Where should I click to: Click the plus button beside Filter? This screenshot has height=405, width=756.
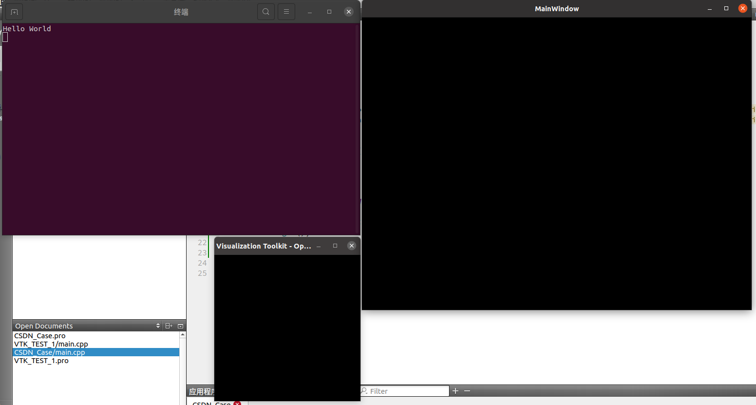point(455,391)
